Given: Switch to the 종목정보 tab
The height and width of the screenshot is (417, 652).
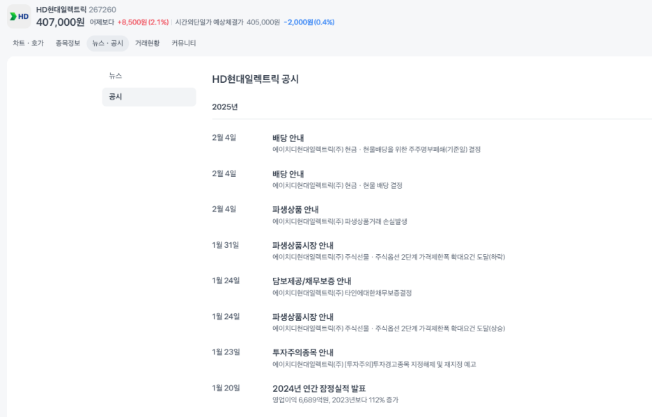Looking at the screenshot, I should tap(68, 43).
